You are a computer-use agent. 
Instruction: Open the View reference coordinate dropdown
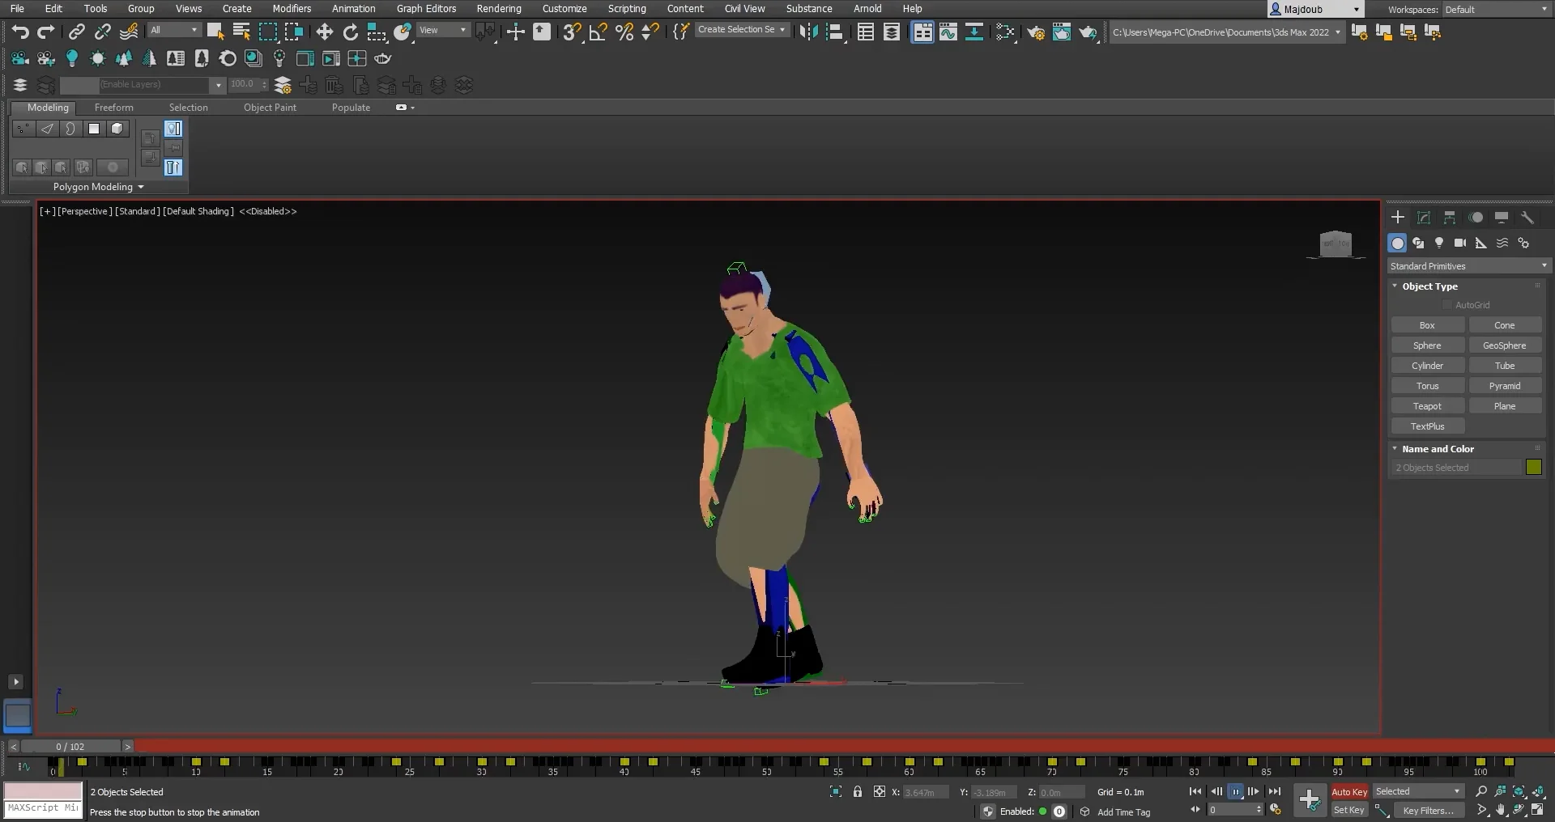pos(443,31)
